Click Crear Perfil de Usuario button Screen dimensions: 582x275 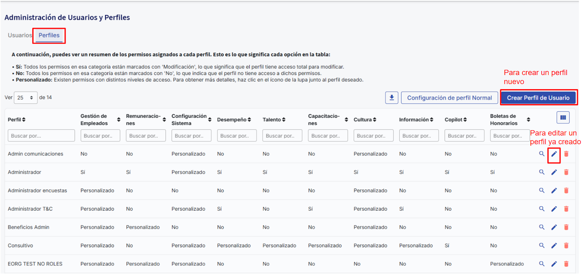[x=538, y=98]
